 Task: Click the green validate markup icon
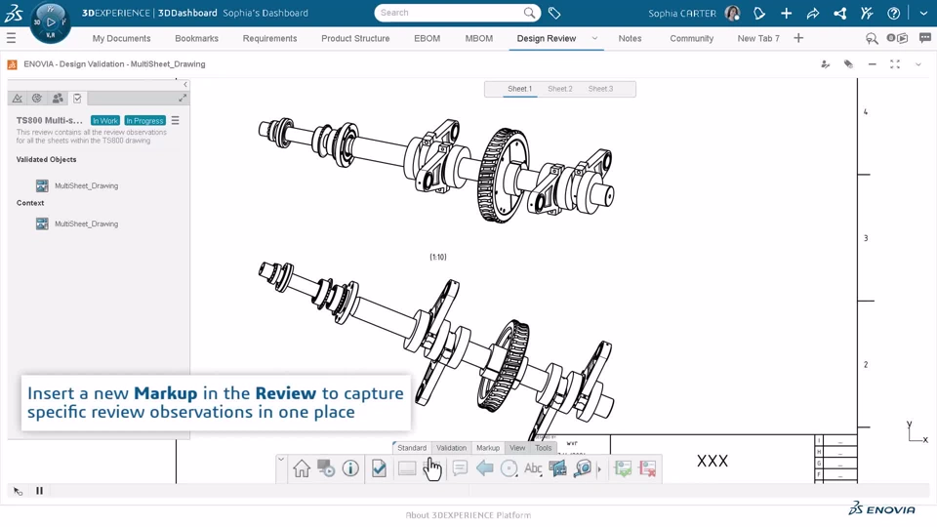(624, 468)
